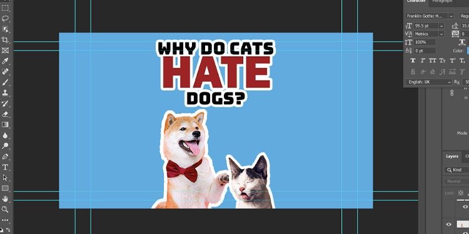This screenshot has width=469, height=234.
Task: Click the 99.5 pt font size field
Action: [x=426, y=26]
